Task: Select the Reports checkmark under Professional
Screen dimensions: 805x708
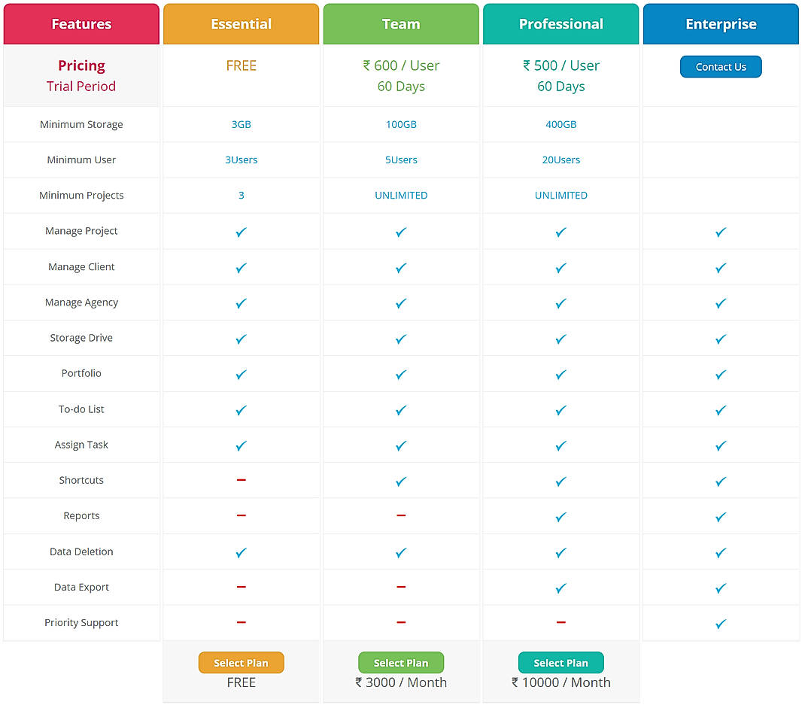Action: [x=561, y=516]
